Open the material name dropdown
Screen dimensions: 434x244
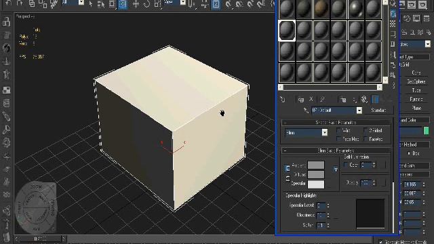(x=359, y=110)
